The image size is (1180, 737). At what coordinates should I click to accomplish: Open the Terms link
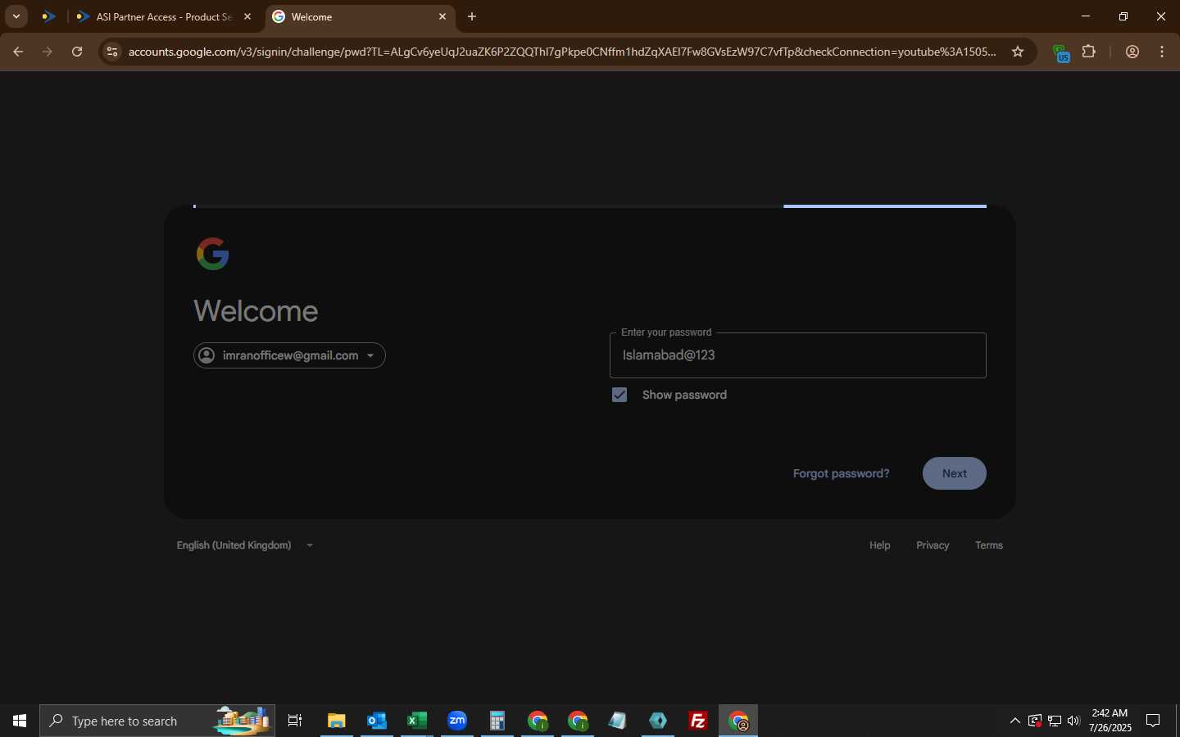[989, 545]
